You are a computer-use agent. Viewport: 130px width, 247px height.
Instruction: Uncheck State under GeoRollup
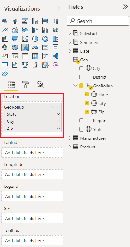pyautogui.click(x=87, y=95)
